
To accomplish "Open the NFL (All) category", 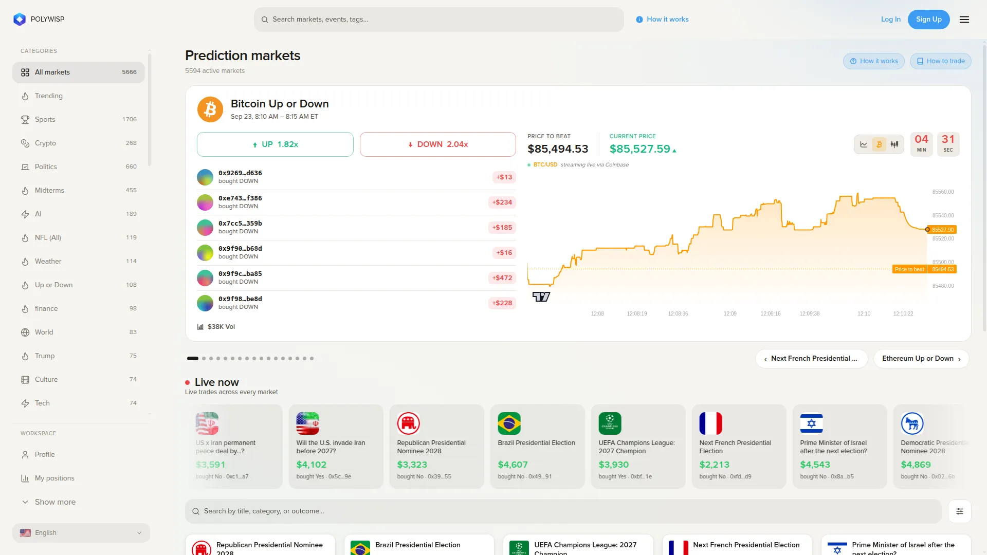I will pyautogui.click(x=79, y=238).
